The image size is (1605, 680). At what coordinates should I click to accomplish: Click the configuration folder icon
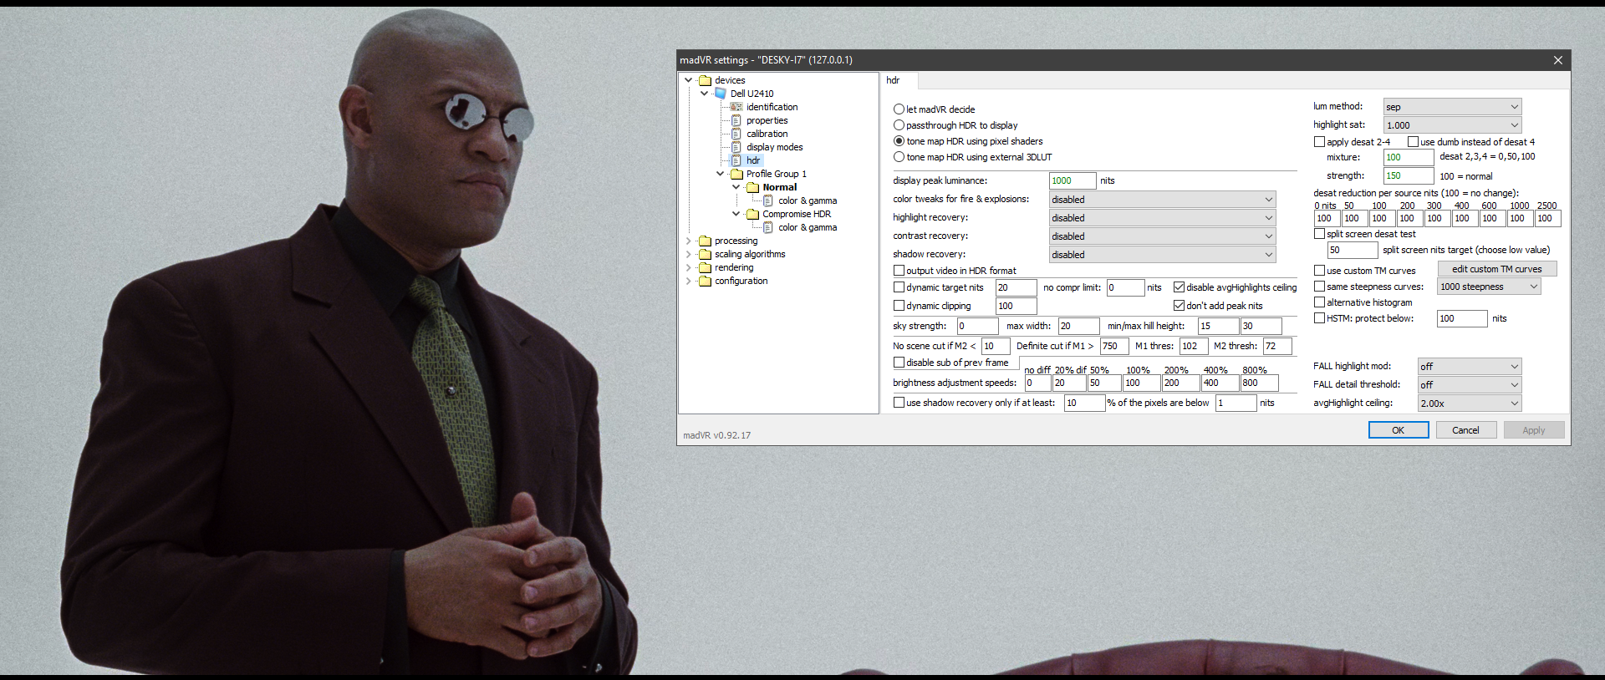705,281
